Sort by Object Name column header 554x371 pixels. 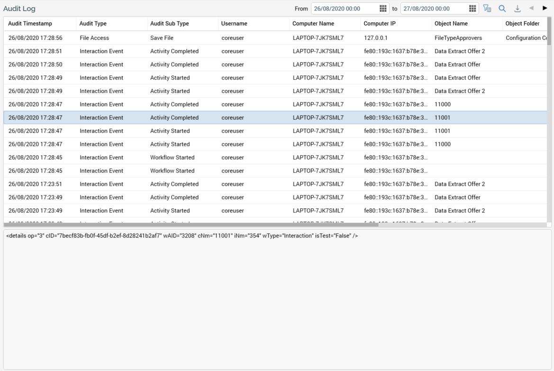pyautogui.click(x=451, y=24)
